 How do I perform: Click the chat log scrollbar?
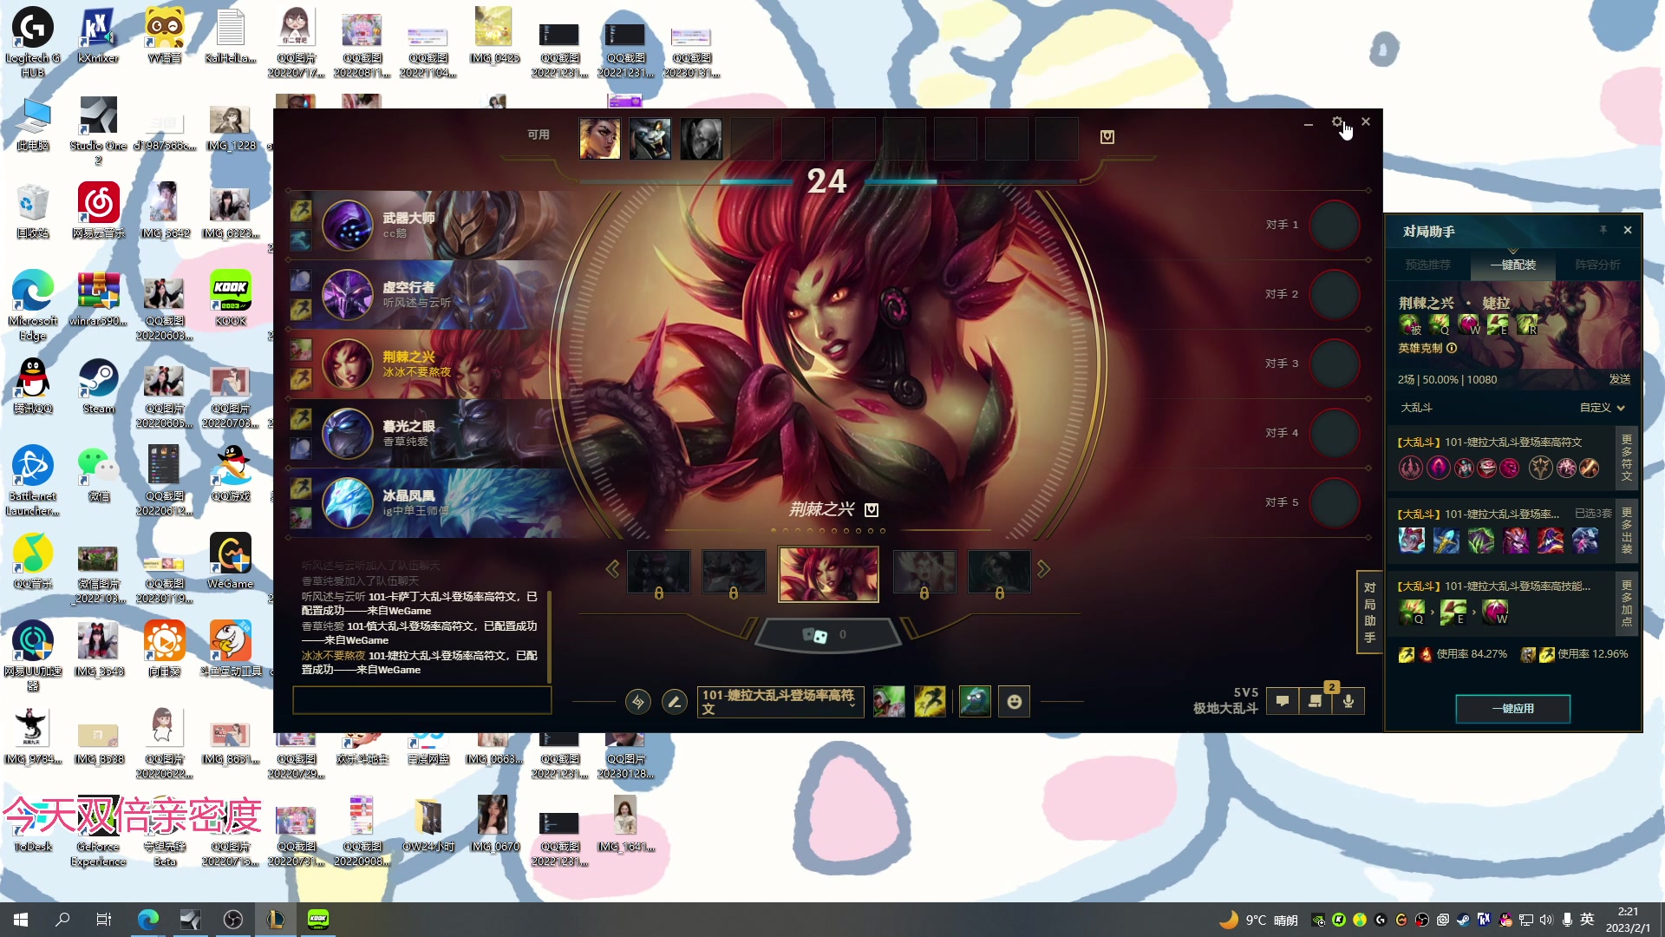coord(549,638)
